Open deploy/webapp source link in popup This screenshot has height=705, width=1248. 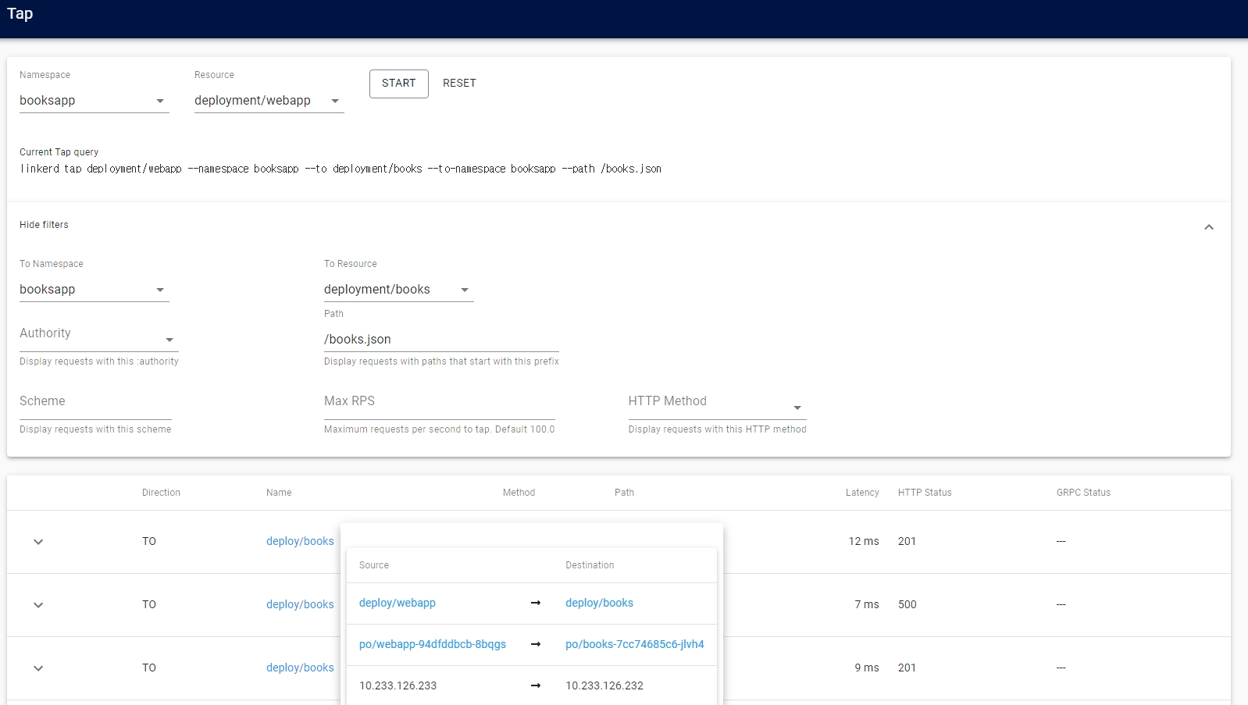(398, 603)
